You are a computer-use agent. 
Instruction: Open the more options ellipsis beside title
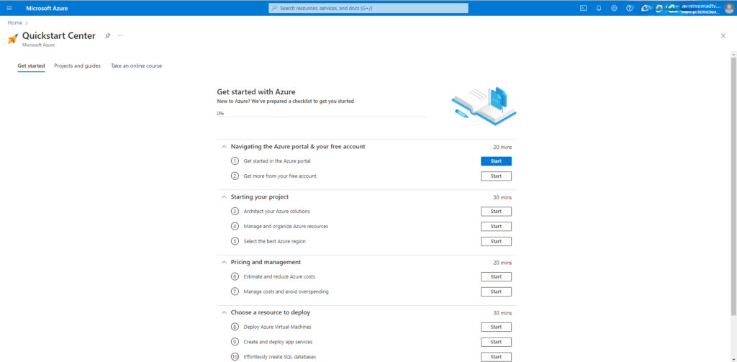pyautogui.click(x=120, y=35)
